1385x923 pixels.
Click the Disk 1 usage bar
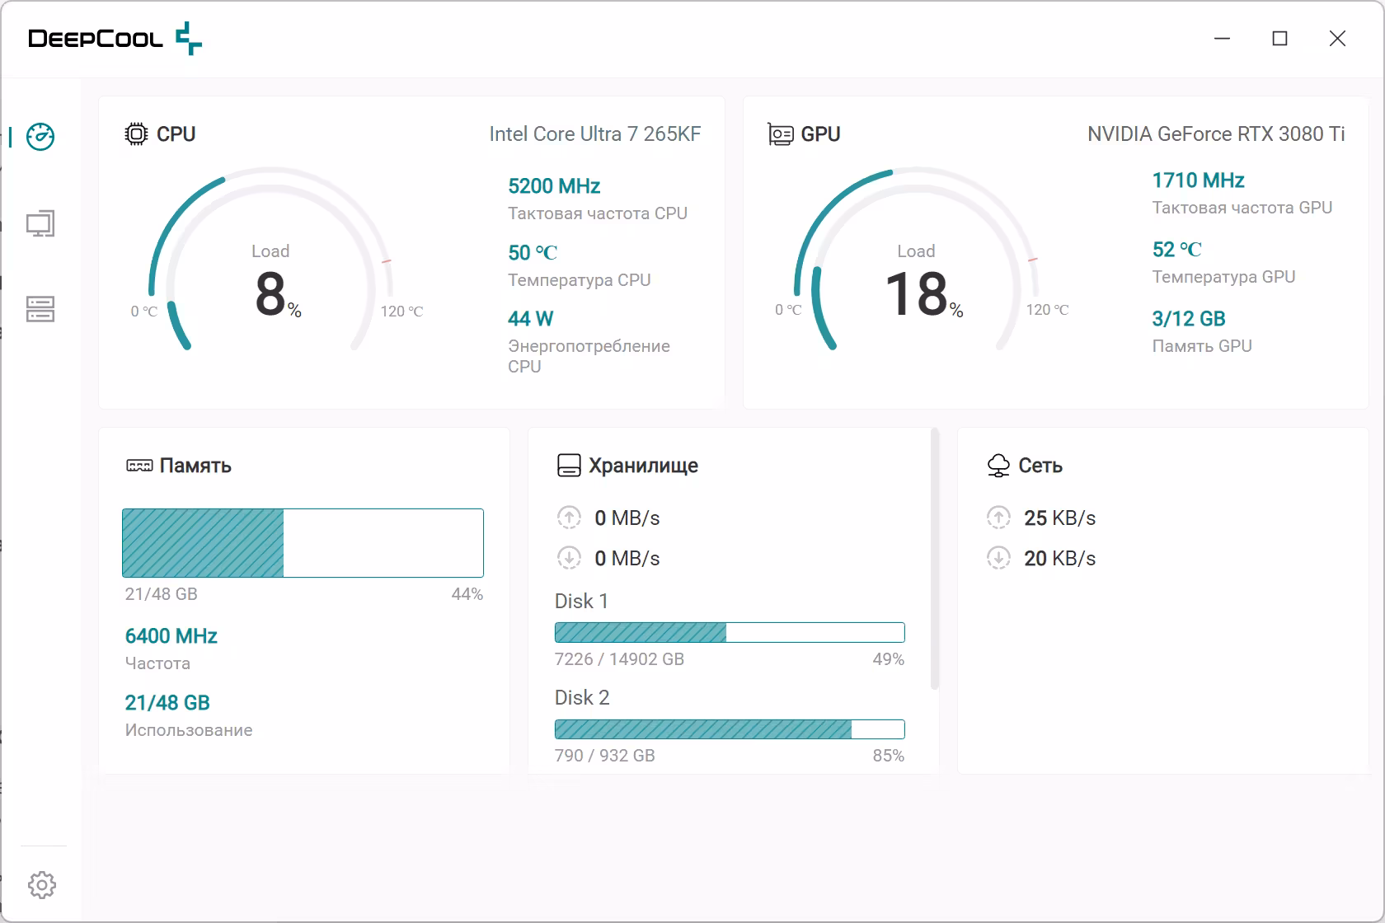730,632
